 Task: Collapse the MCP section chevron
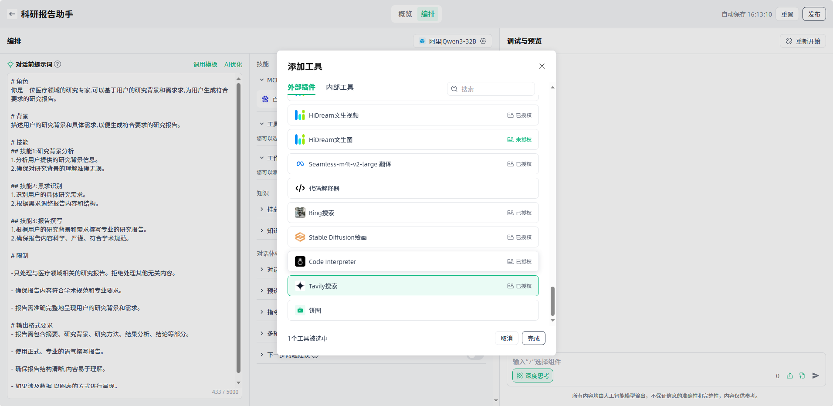click(262, 80)
